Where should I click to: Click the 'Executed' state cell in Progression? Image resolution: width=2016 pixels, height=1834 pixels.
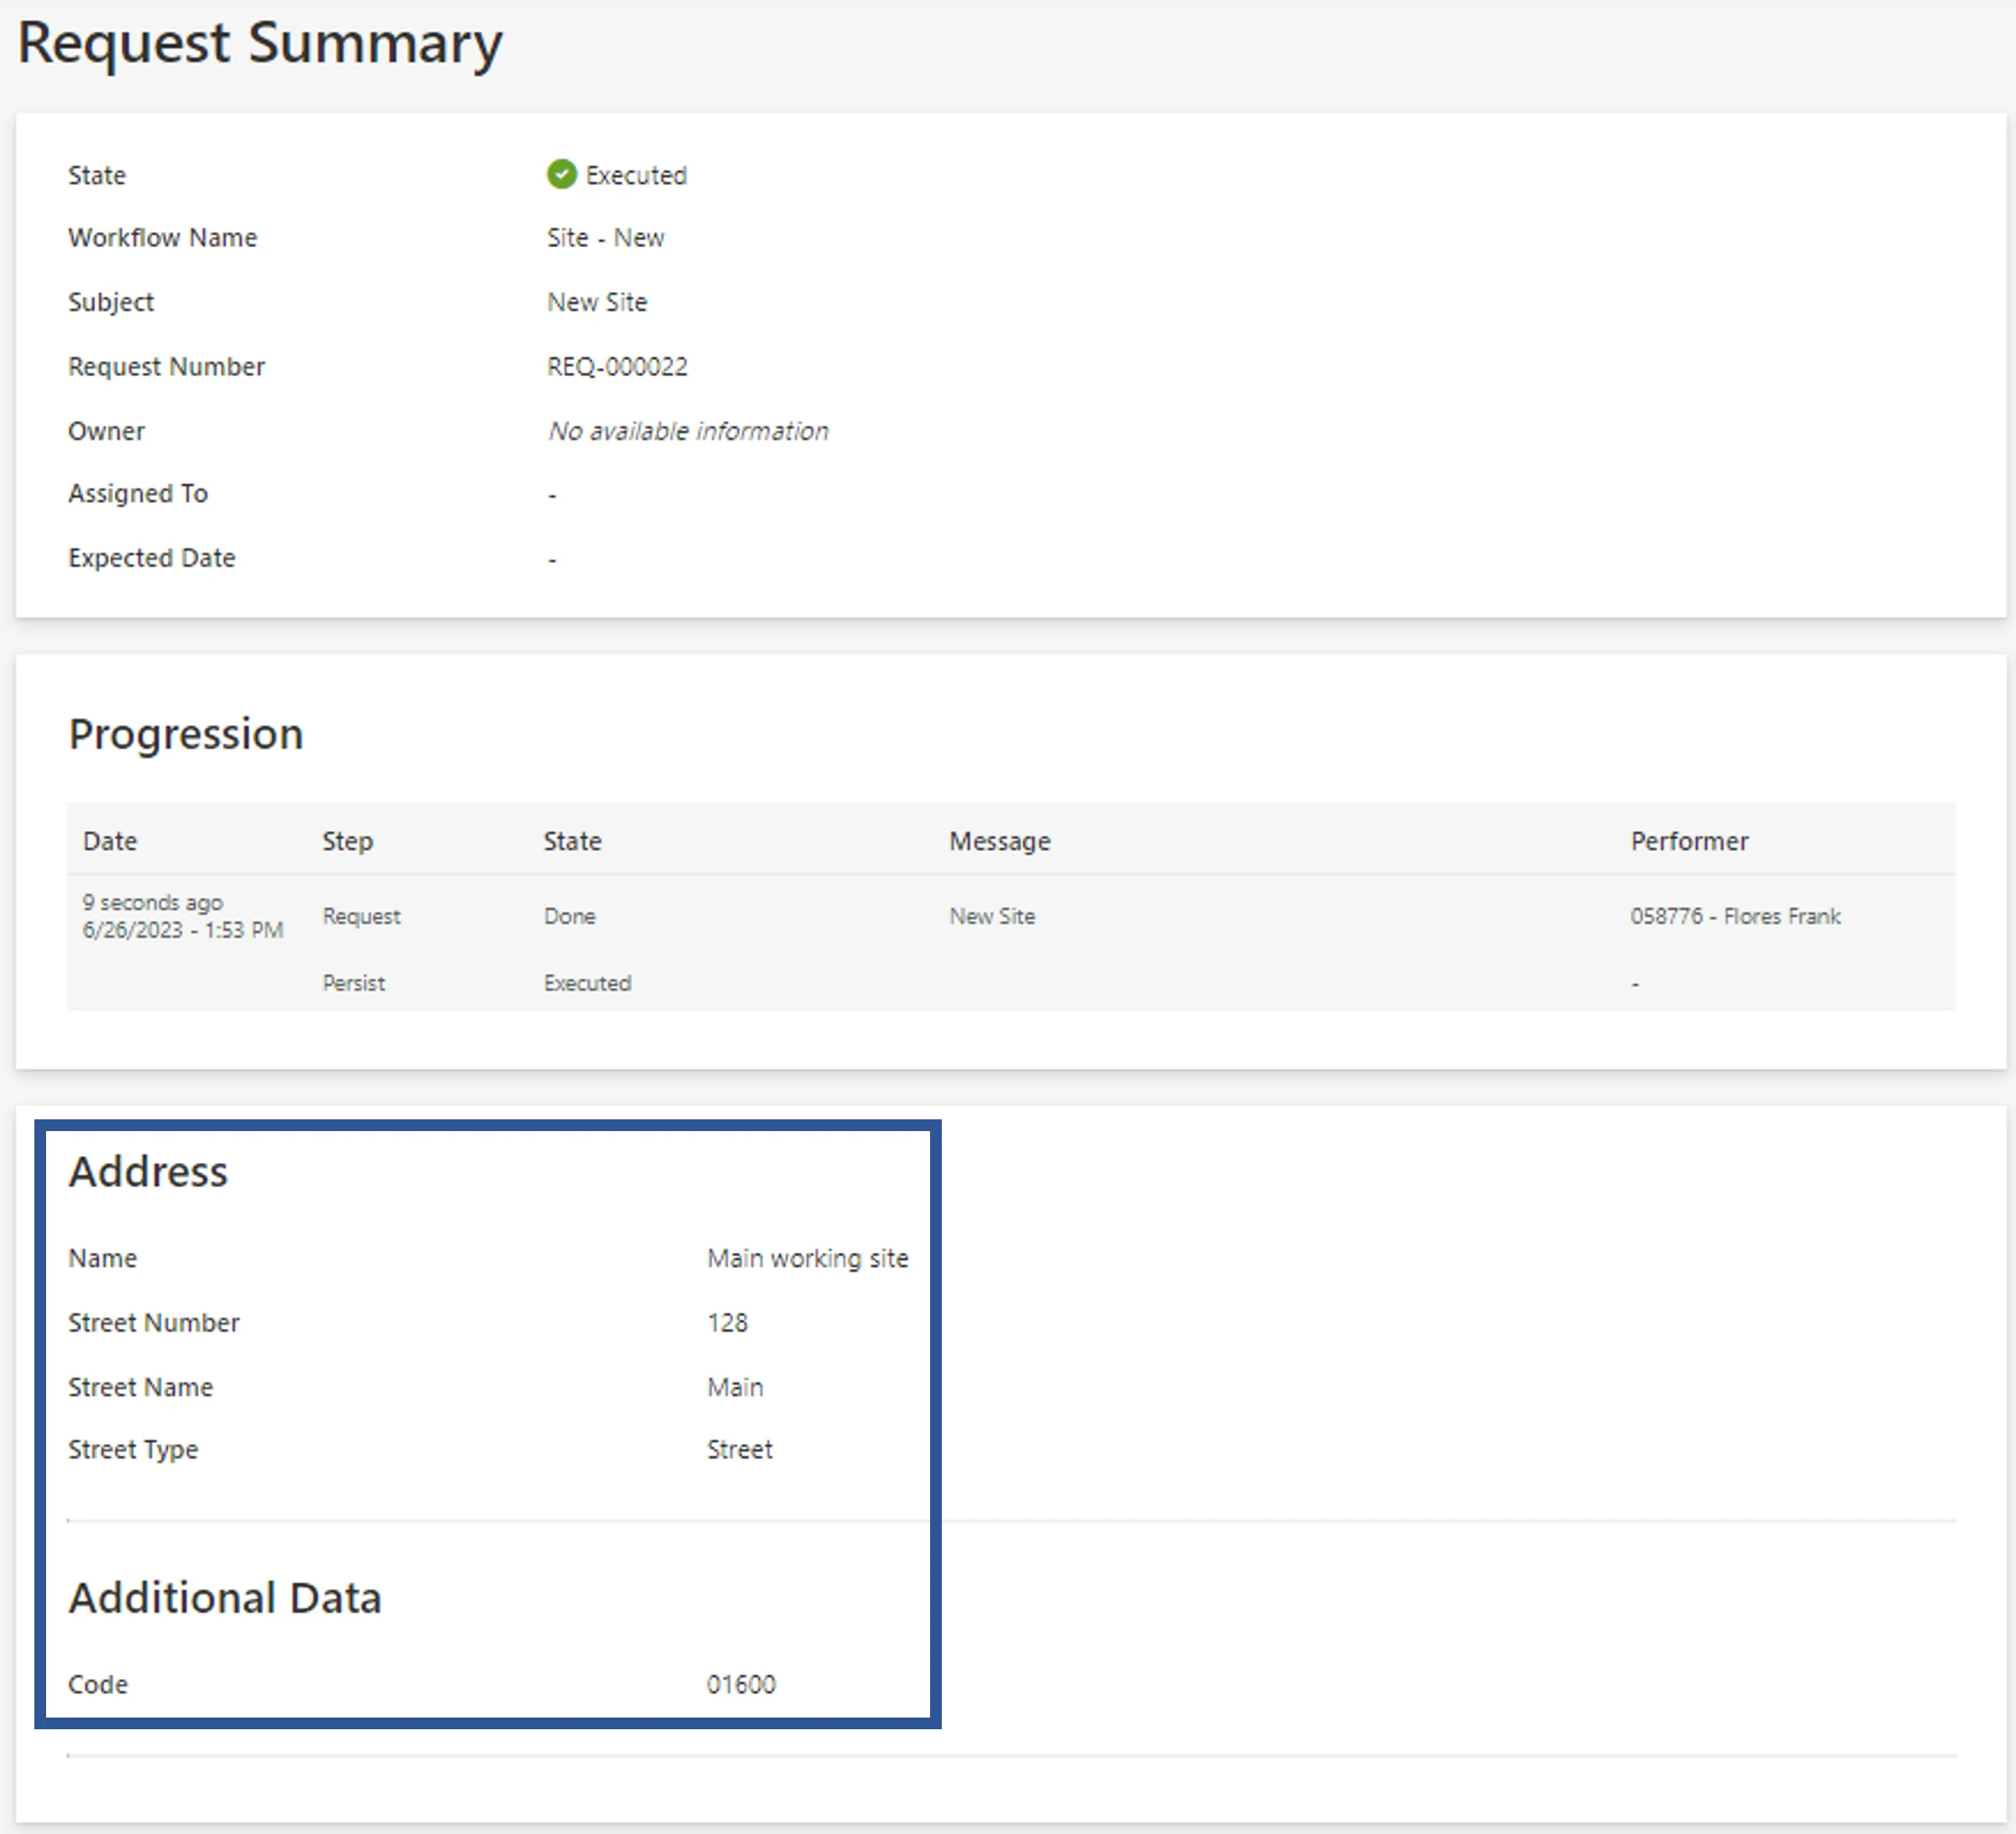point(587,983)
